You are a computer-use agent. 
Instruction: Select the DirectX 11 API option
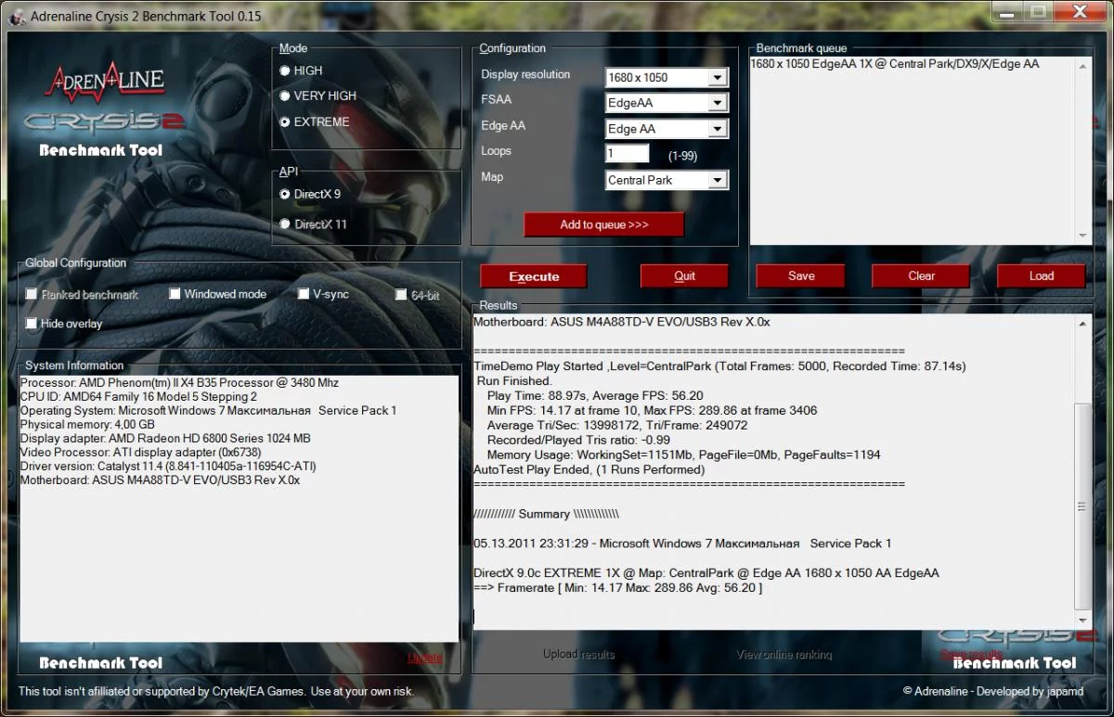tap(285, 224)
